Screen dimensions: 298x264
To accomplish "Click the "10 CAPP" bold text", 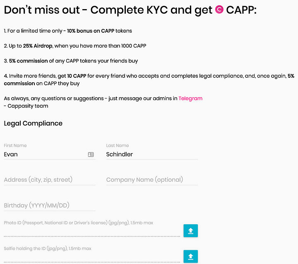I will 77,76.
